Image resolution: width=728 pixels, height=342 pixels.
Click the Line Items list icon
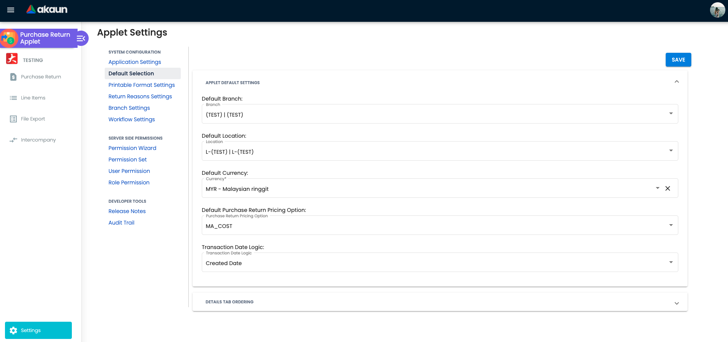(13, 98)
